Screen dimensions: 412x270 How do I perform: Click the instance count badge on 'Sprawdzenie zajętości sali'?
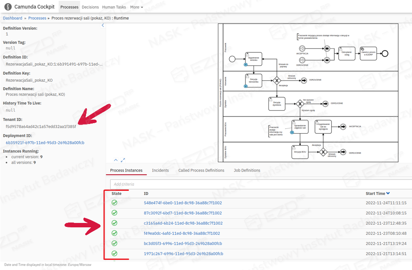pos(293,133)
